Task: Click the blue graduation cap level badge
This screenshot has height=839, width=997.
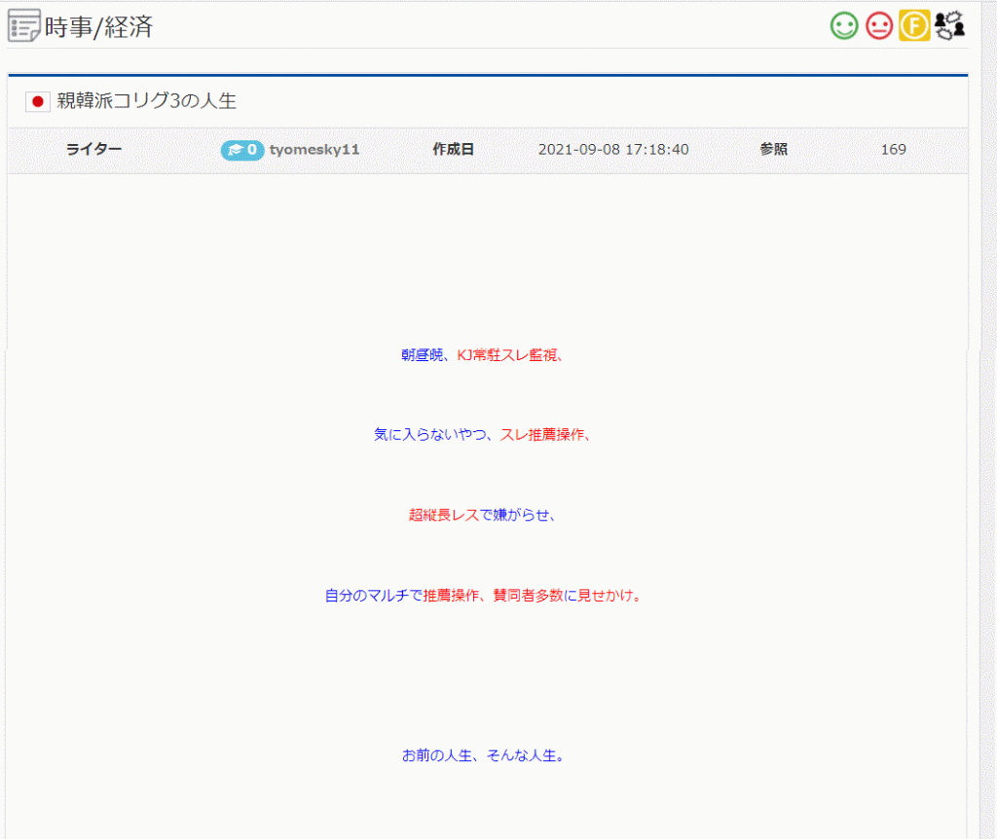Action: [241, 150]
